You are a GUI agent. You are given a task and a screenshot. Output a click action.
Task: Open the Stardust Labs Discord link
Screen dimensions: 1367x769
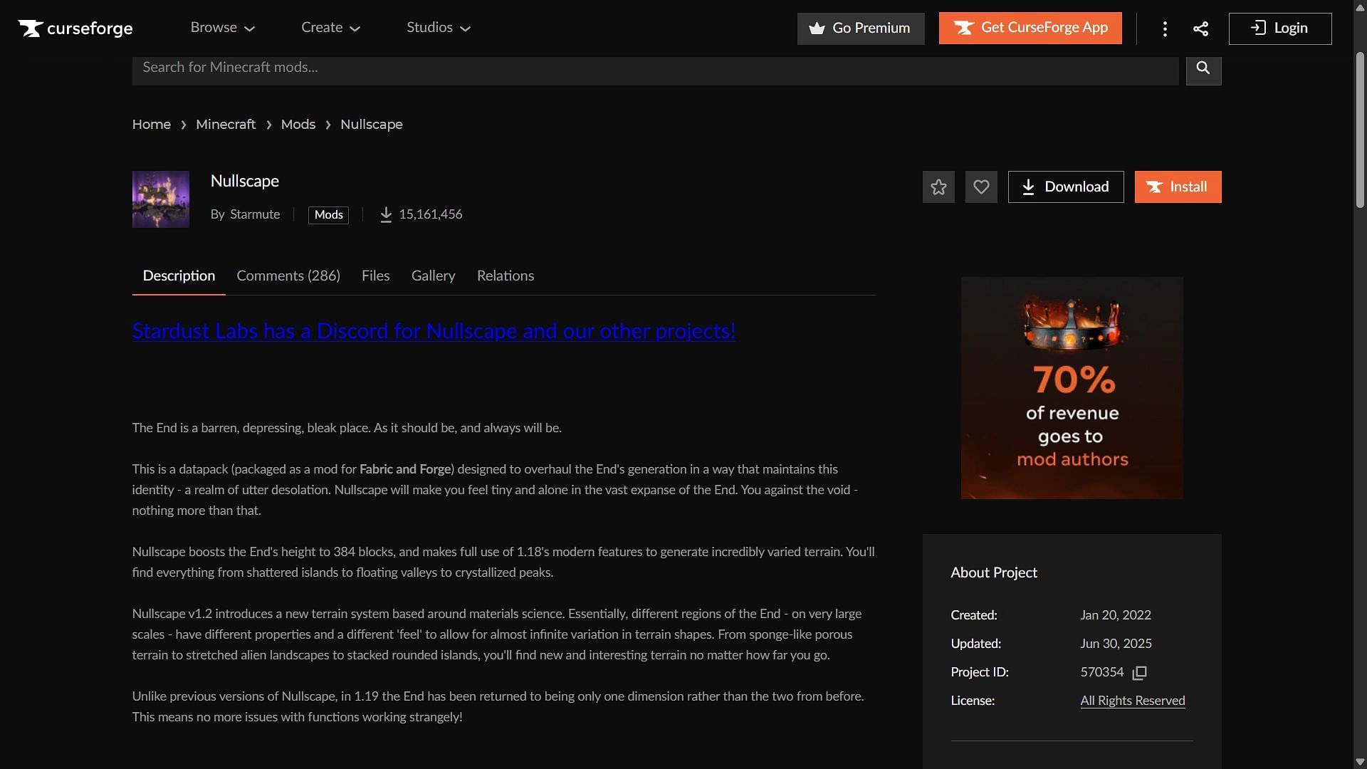pyautogui.click(x=434, y=331)
